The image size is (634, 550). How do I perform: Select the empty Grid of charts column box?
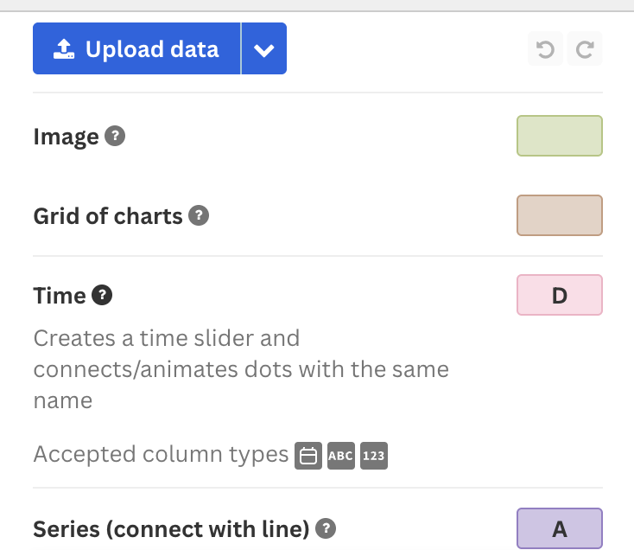560,215
